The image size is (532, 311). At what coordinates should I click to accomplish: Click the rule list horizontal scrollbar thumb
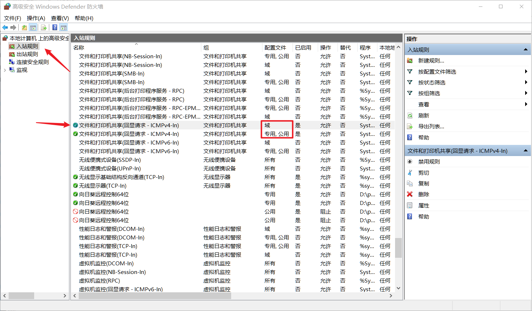point(155,296)
